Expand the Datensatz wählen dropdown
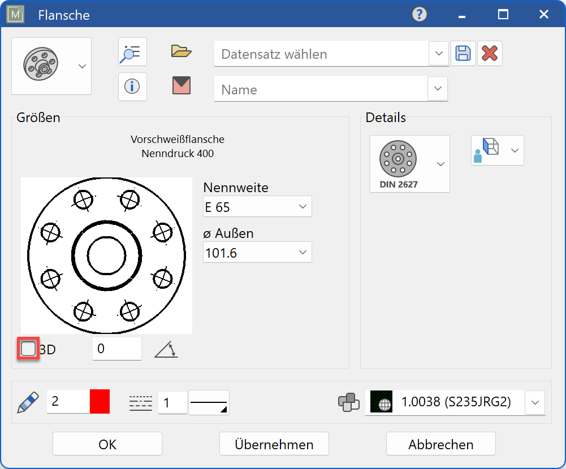Viewport: 566px width, 469px height. coord(439,54)
